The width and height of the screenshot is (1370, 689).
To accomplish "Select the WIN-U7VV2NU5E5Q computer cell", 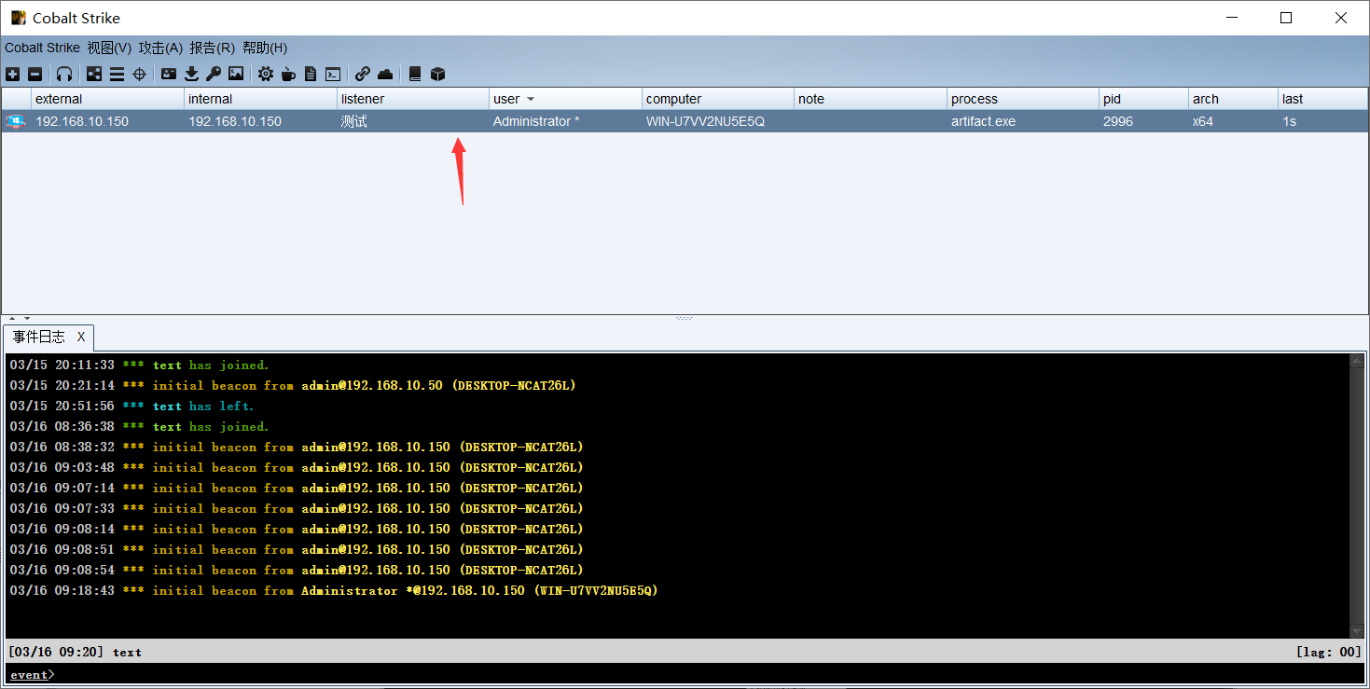I will pos(718,121).
